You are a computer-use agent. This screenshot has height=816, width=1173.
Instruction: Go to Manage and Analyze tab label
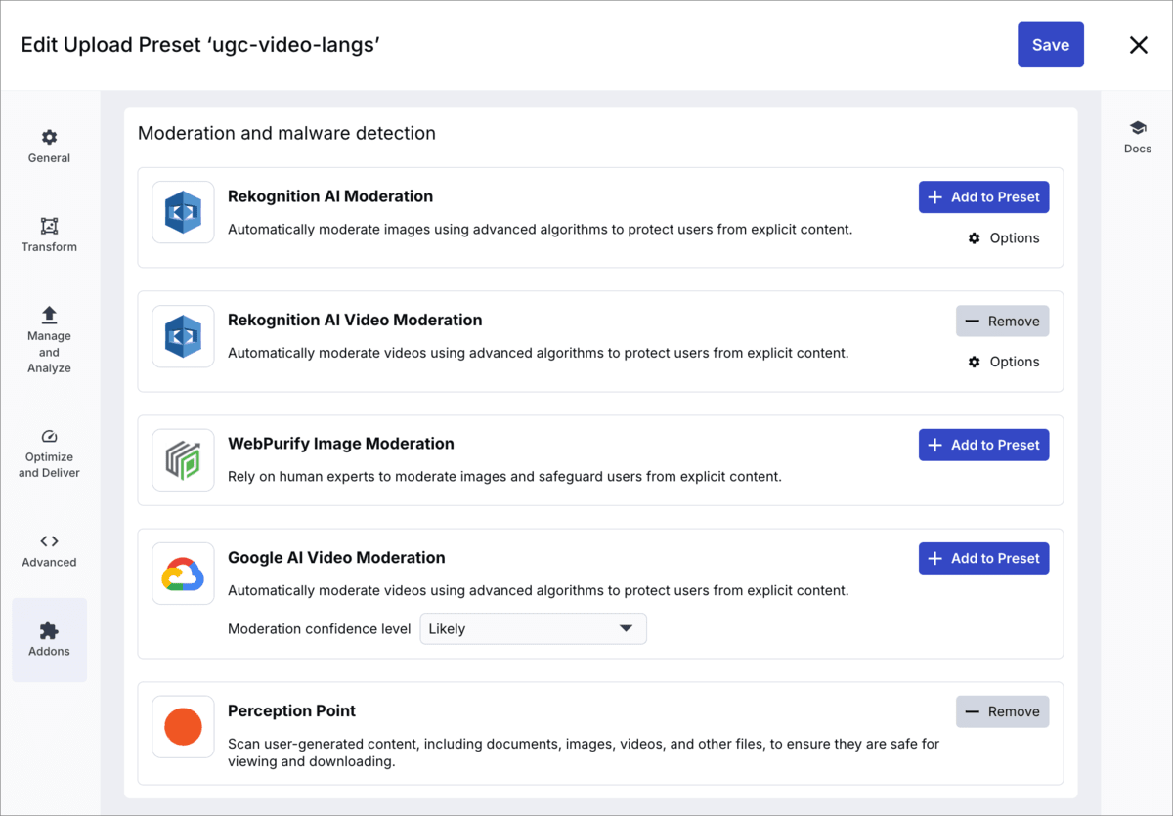49,352
